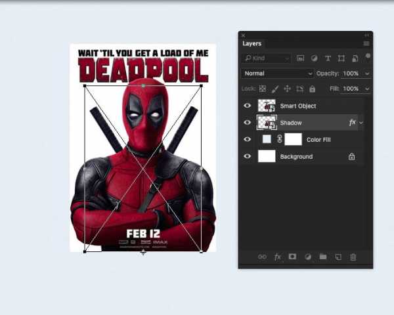Open the Normal blend mode dropdown
This screenshot has height=315, width=394.
[277, 73]
